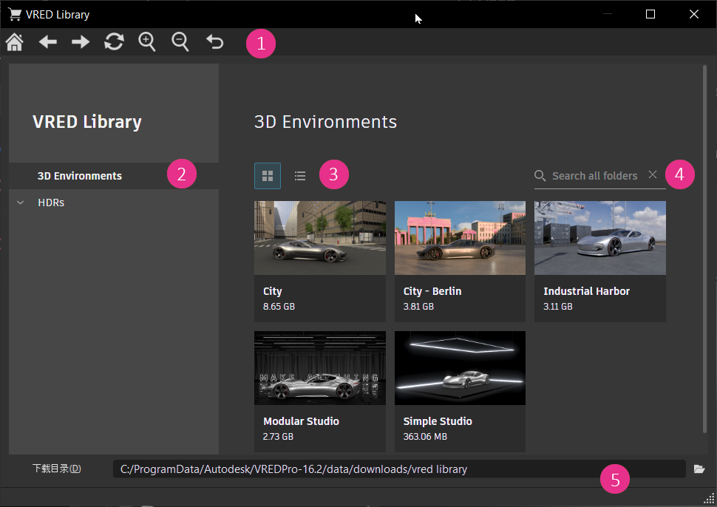Open the HDRs category
Image resolution: width=717 pixels, height=507 pixels.
tap(51, 203)
